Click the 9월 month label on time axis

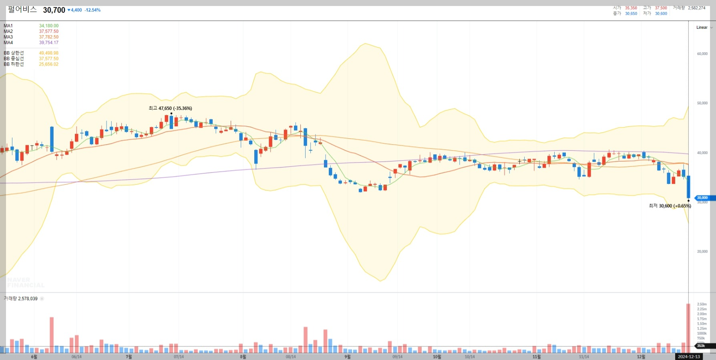348,357
